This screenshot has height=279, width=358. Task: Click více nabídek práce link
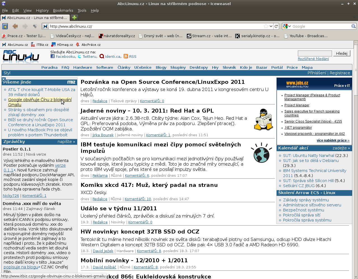point(333,140)
